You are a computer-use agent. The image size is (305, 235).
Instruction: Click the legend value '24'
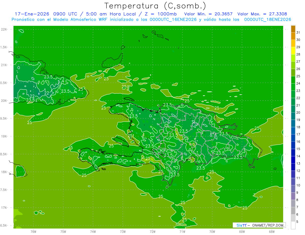coord(298,83)
